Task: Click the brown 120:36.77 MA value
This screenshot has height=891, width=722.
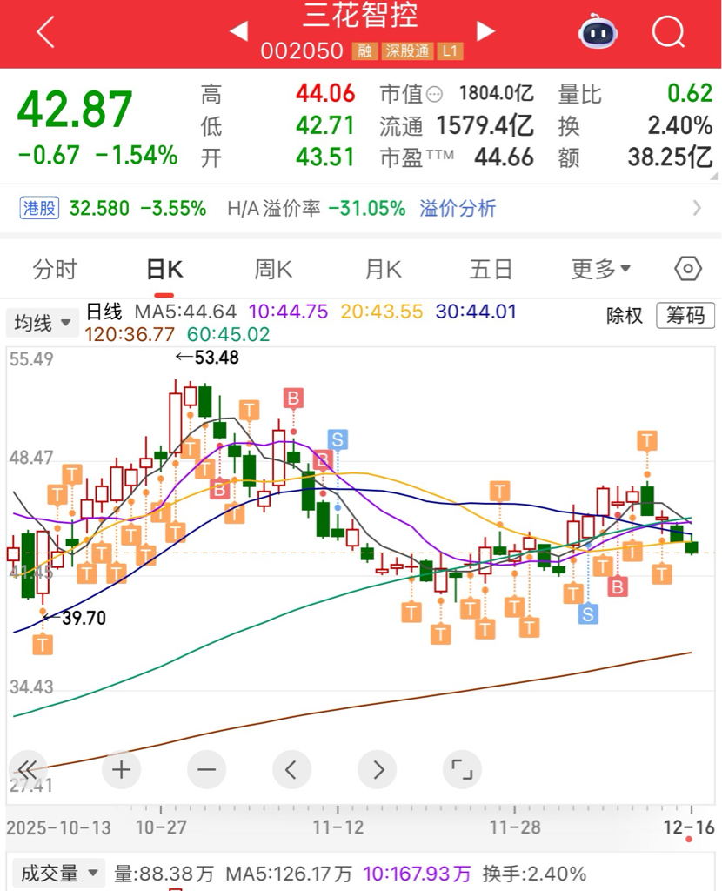Action: click(130, 334)
